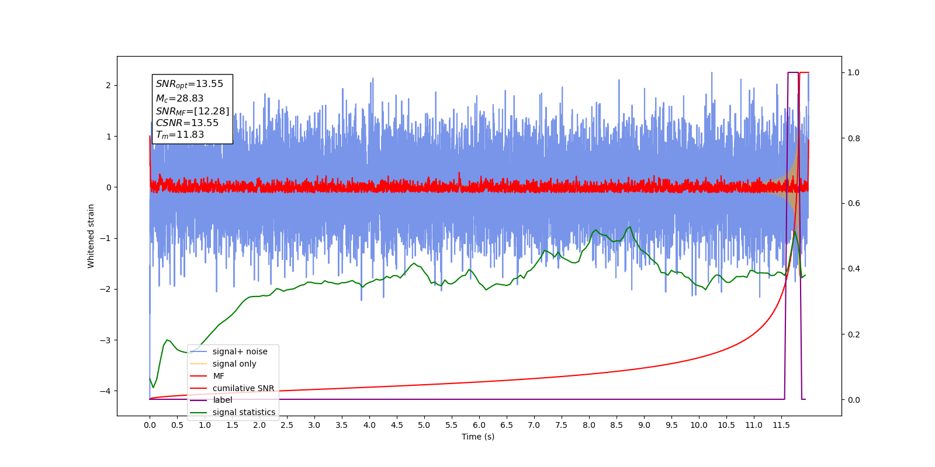The image size is (935, 467).
Task: Click the 7.0 x-axis tick label
Action: pos(534,425)
